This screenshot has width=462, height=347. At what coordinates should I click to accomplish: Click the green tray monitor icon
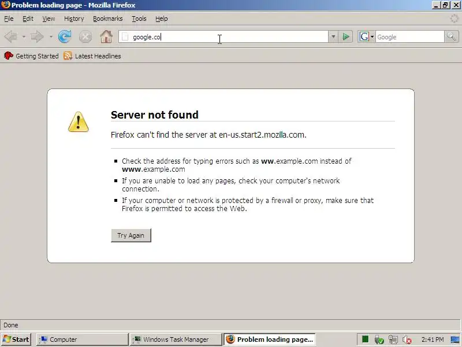point(366,339)
